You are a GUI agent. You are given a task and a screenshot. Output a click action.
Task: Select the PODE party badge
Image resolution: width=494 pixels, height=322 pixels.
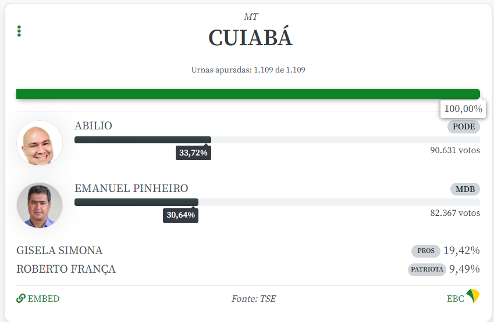click(x=464, y=126)
